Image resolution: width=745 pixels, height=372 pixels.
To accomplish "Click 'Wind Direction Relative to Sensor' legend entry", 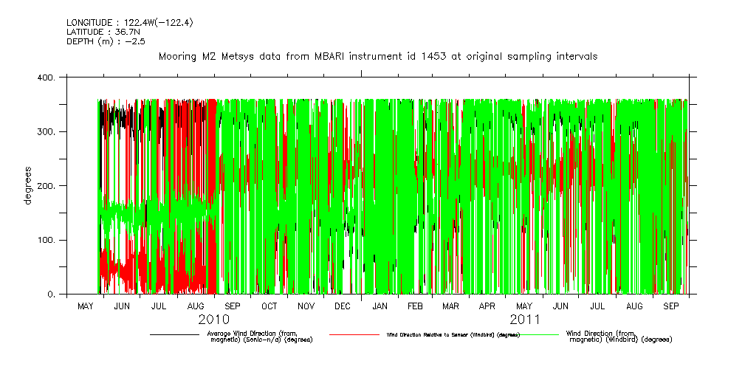I will click(453, 335).
